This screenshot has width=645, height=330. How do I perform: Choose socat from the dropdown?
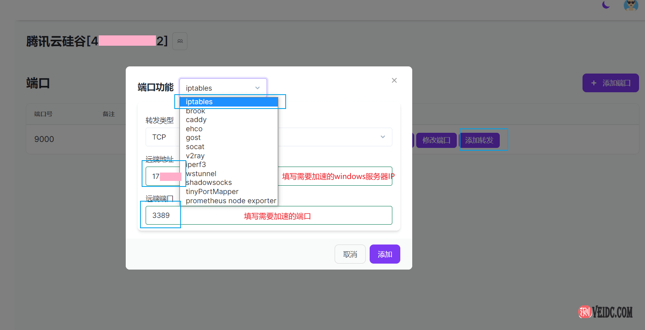pos(195,147)
